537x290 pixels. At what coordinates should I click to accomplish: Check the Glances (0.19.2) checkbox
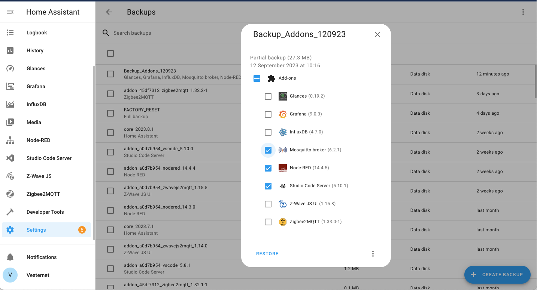(268, 96)
